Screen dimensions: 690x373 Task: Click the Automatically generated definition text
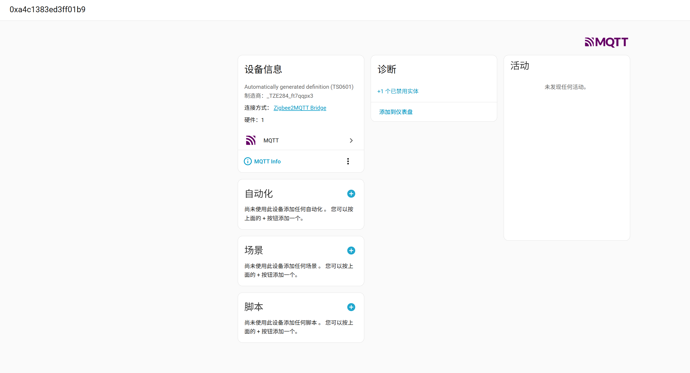pos(299,87)
